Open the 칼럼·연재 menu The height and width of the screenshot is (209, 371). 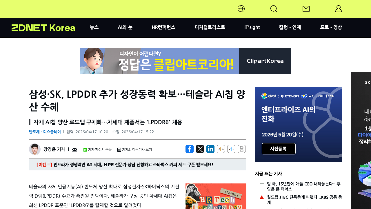[x=290, y=27]
